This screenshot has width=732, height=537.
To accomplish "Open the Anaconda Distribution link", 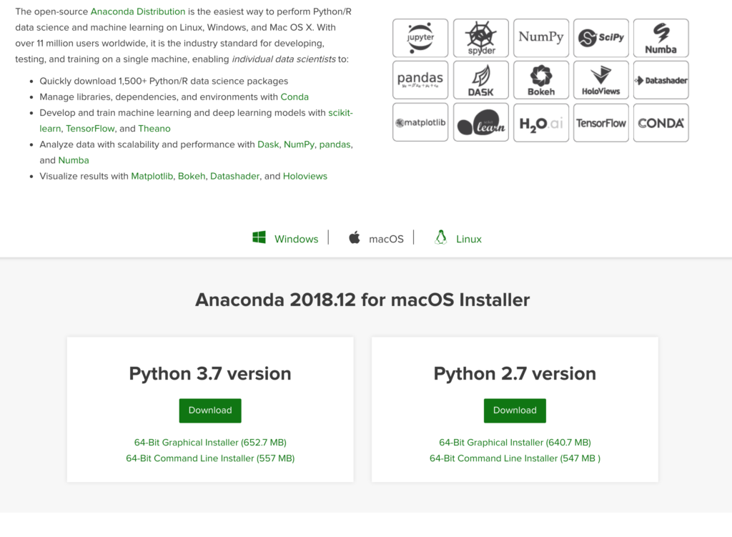I will coord(138,11).
